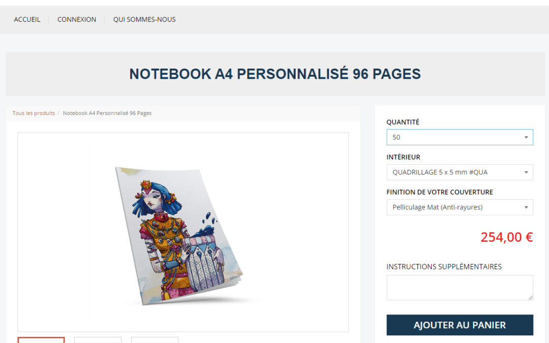Screen dimensions: 549x343
Task: Select the first red-bordered product thumbnail
Action: tap(41, 340)
